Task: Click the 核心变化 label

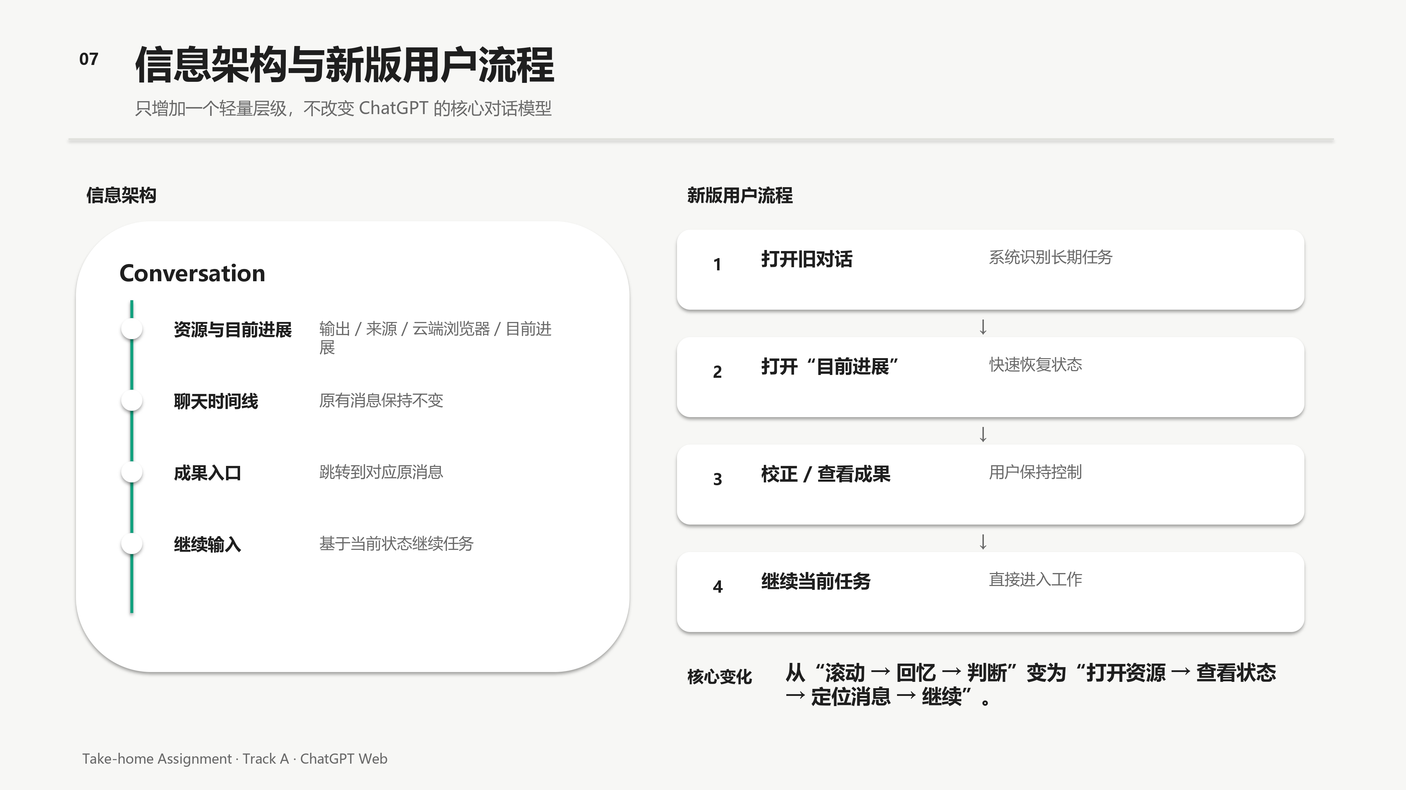Action: [720, 677]
